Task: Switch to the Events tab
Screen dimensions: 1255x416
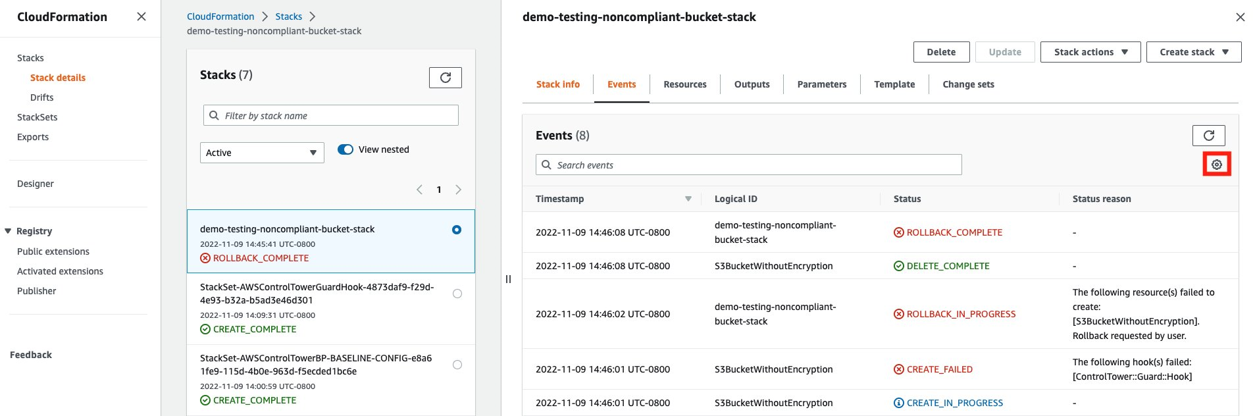Action: [x=622, y=84]
